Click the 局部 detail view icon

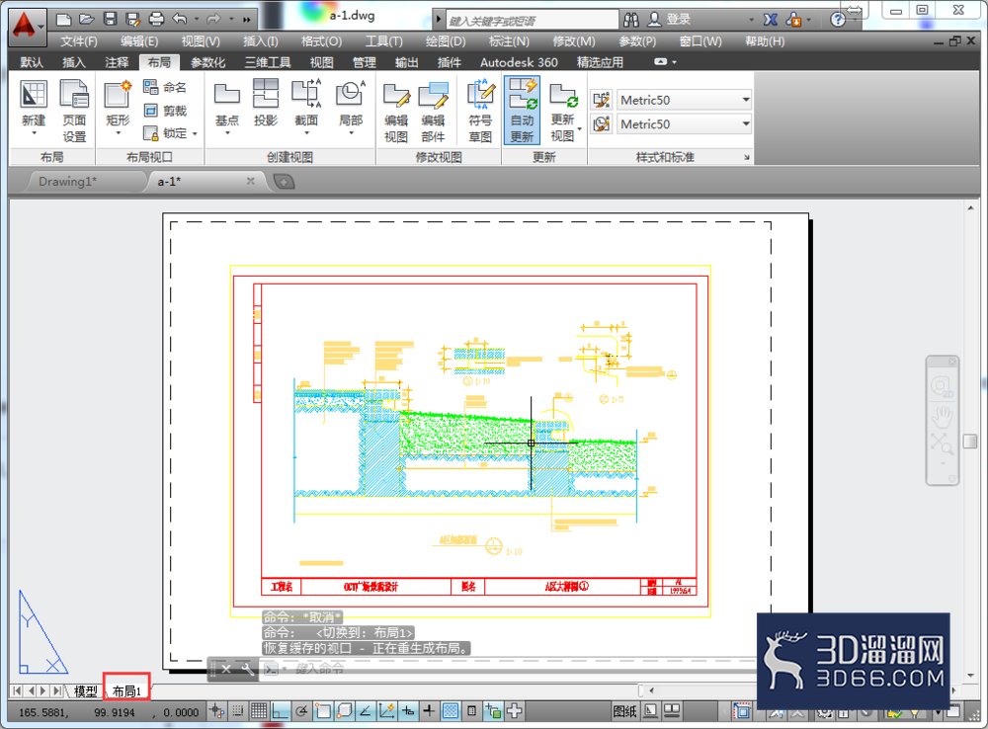[x=351, y=107]
